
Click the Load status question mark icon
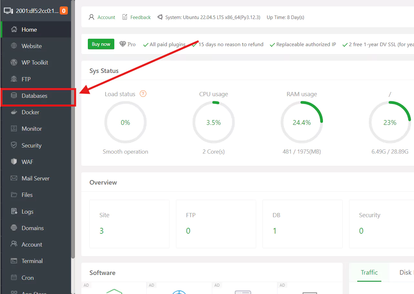tap(143, 94)
